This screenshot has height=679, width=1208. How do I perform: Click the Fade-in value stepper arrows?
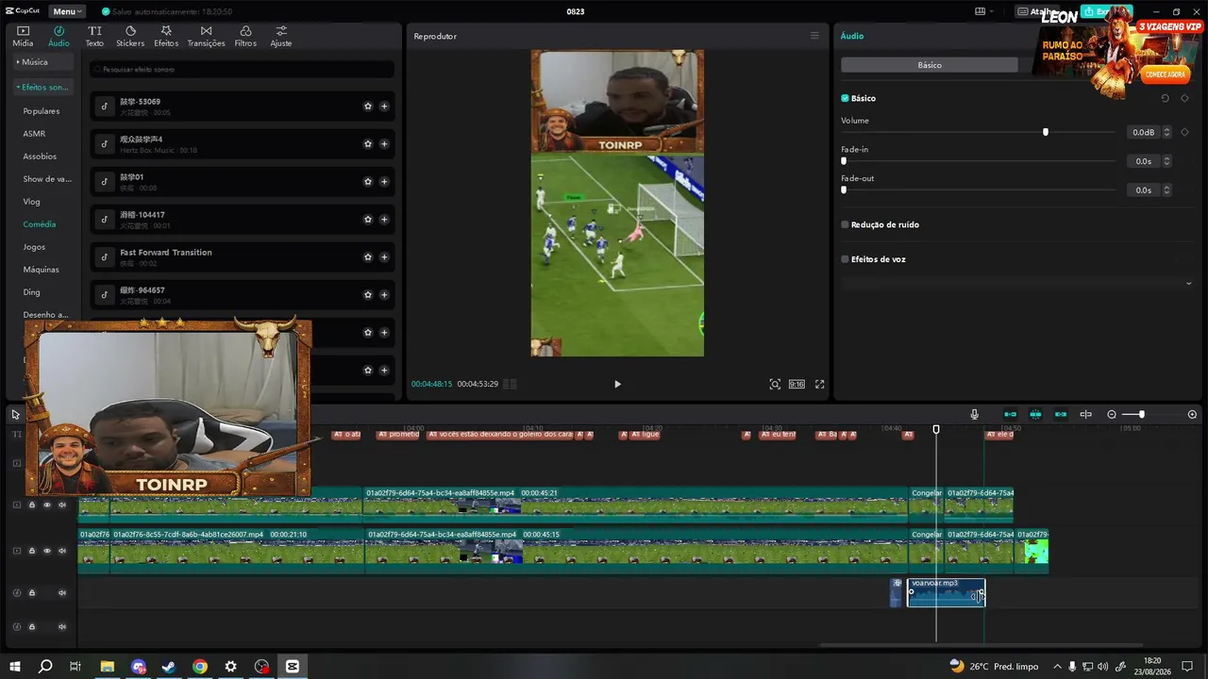1166,161
